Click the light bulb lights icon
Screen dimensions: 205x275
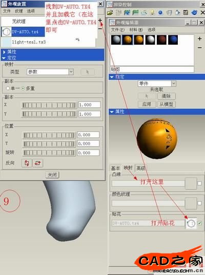pos(152,13)
